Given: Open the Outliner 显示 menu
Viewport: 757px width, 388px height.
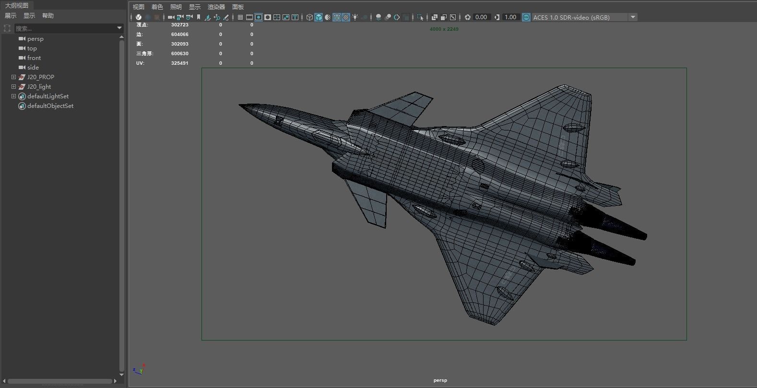Looking at the screenshot, I should coord(29,16).
